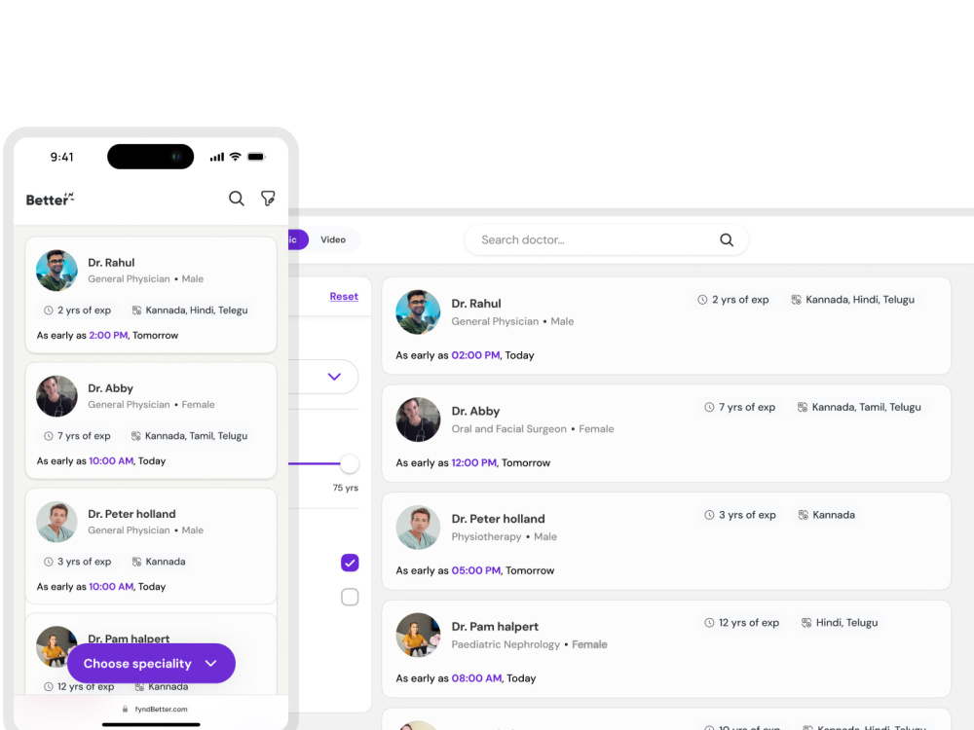Select 08:00 AM slot for Dr. Pam halpert

(x=476, y=678)
